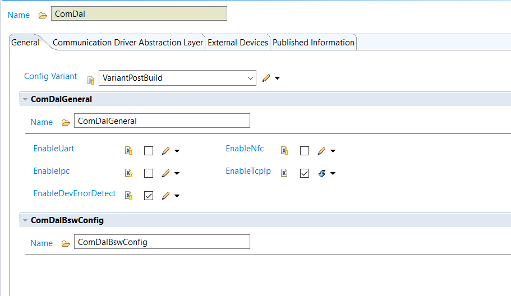
Task: Collapse the ComDalGeneral section
Action: click(25, 99)
